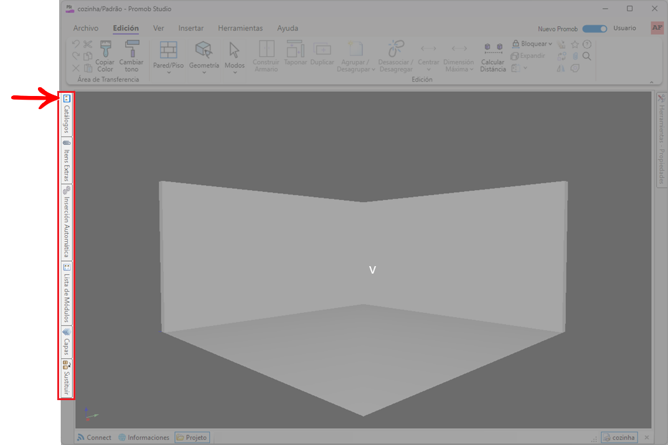Click the mirror triangles icon
This screenshot has height=445, width=668.
pyautogui.click(x=561, y=69)
